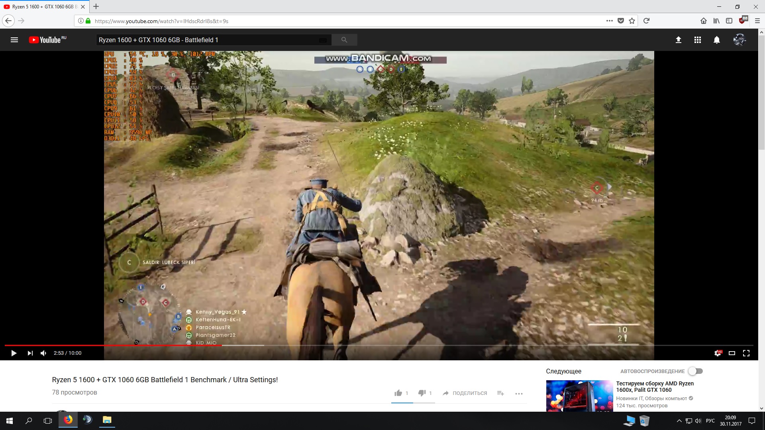Open the save to playlist menu
This screenshot has height=430, width=765.
click(500, 393)
